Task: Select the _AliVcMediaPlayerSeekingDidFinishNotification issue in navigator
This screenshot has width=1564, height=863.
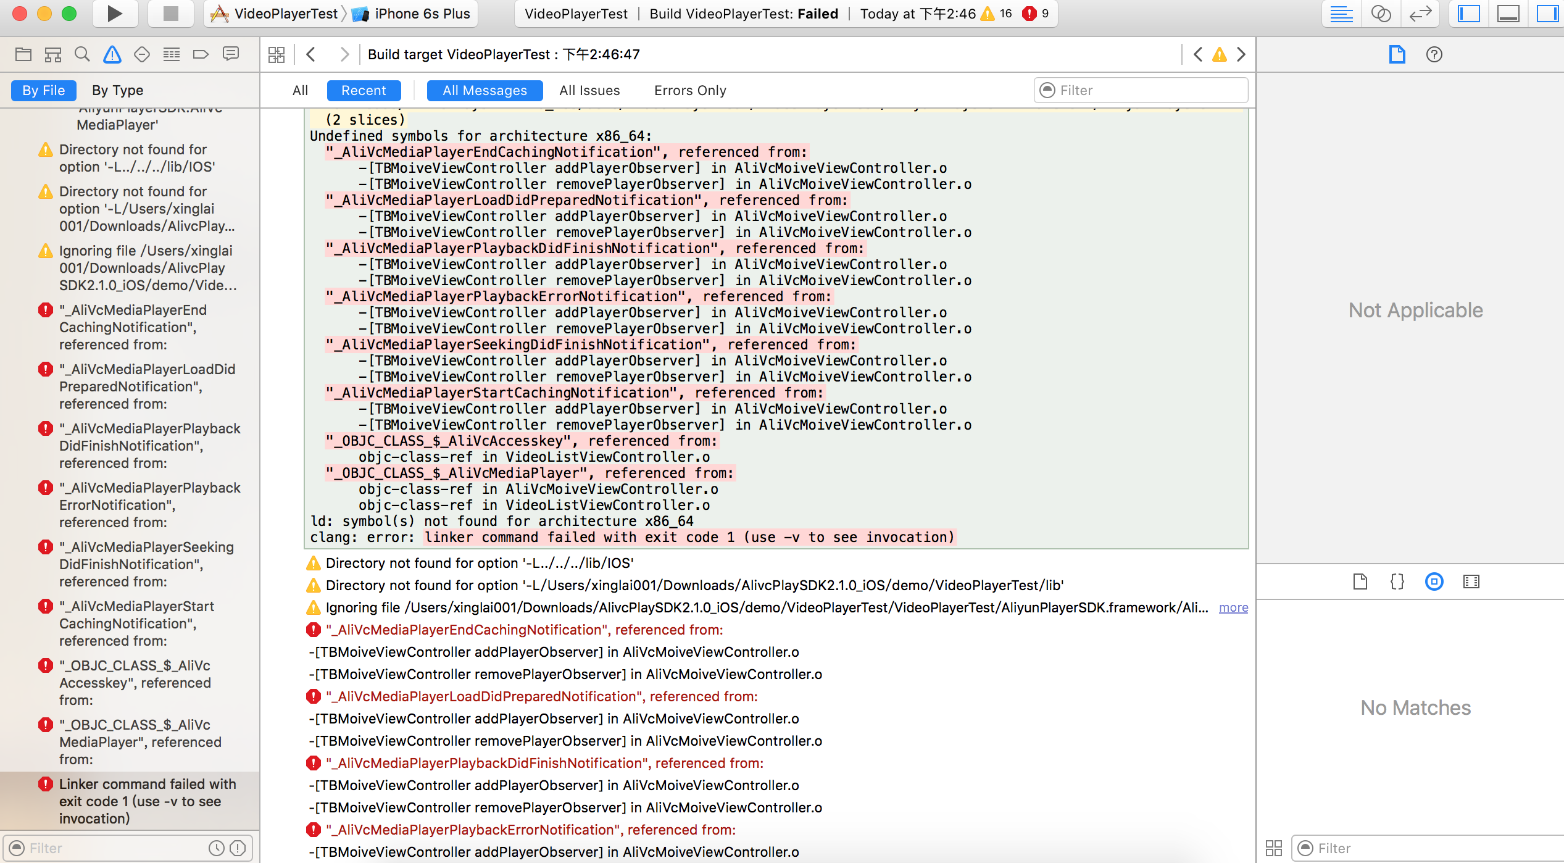Action: click(130, 564)
